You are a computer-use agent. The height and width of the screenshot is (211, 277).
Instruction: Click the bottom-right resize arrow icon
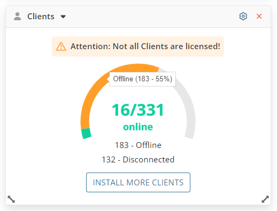pyautogui.click(x=265, y=199)
